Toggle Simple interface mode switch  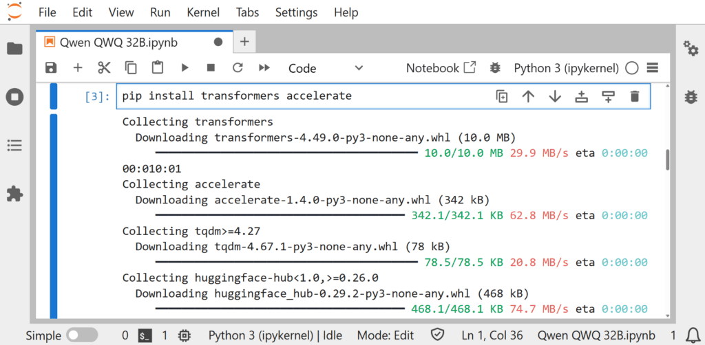pos(81,335)
